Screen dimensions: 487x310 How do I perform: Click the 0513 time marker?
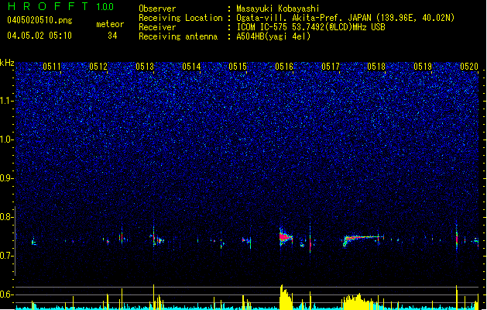(x=145, y=67)
